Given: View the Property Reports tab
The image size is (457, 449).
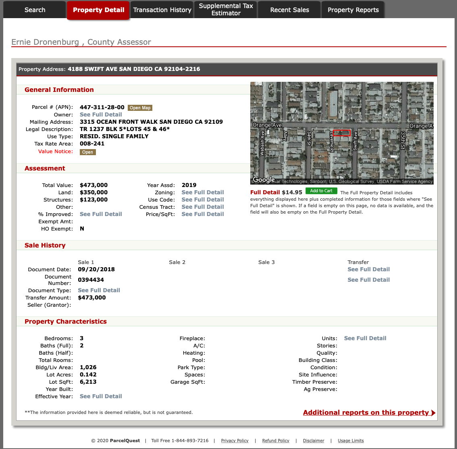Looking at the screenshot, I should [353, 9].
